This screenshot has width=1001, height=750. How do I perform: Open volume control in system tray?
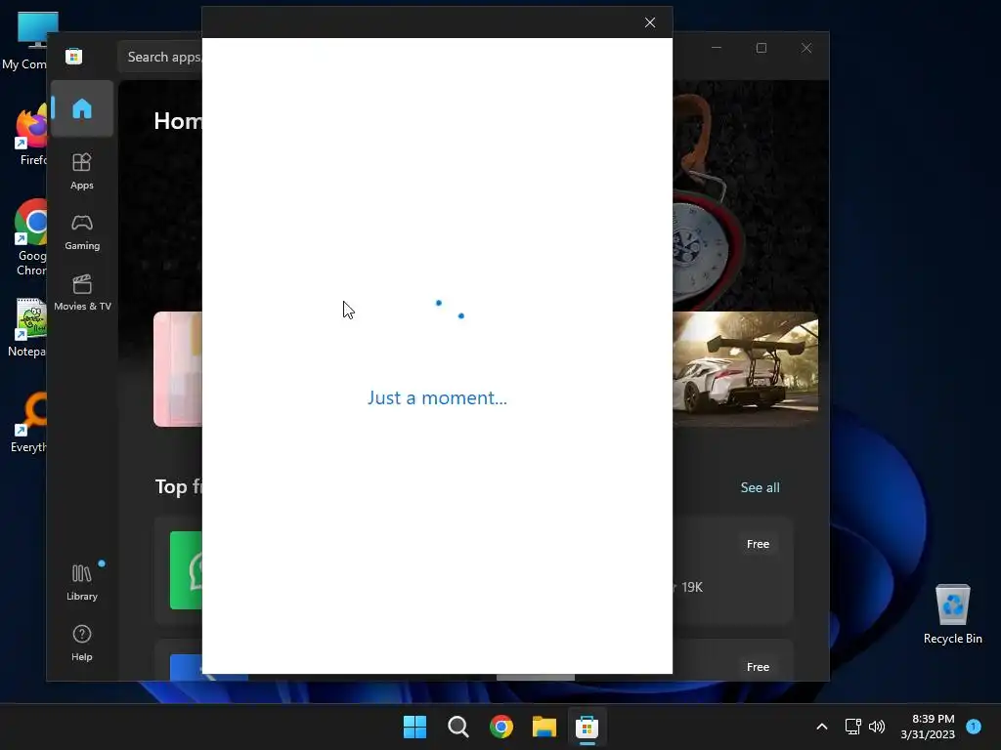877,727
